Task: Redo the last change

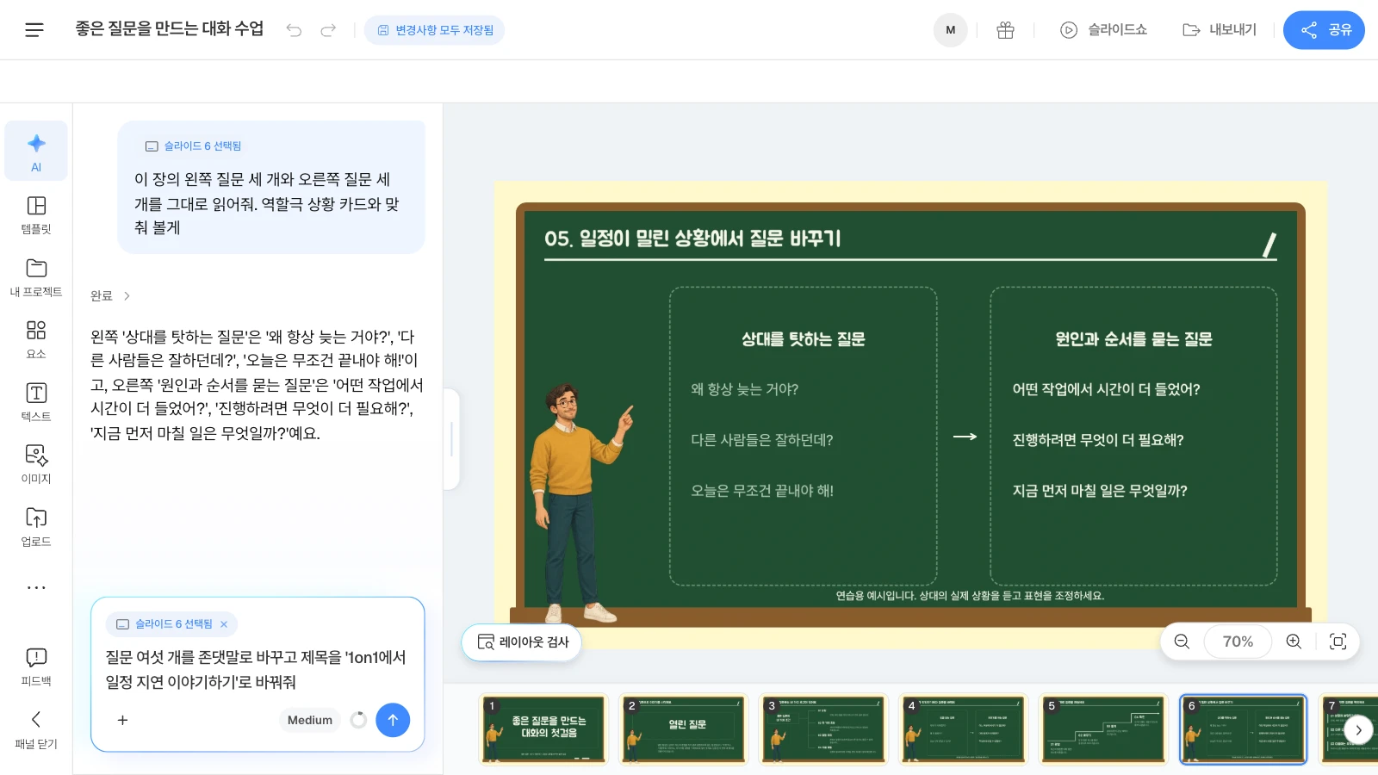Action: [x=328, y=30]
